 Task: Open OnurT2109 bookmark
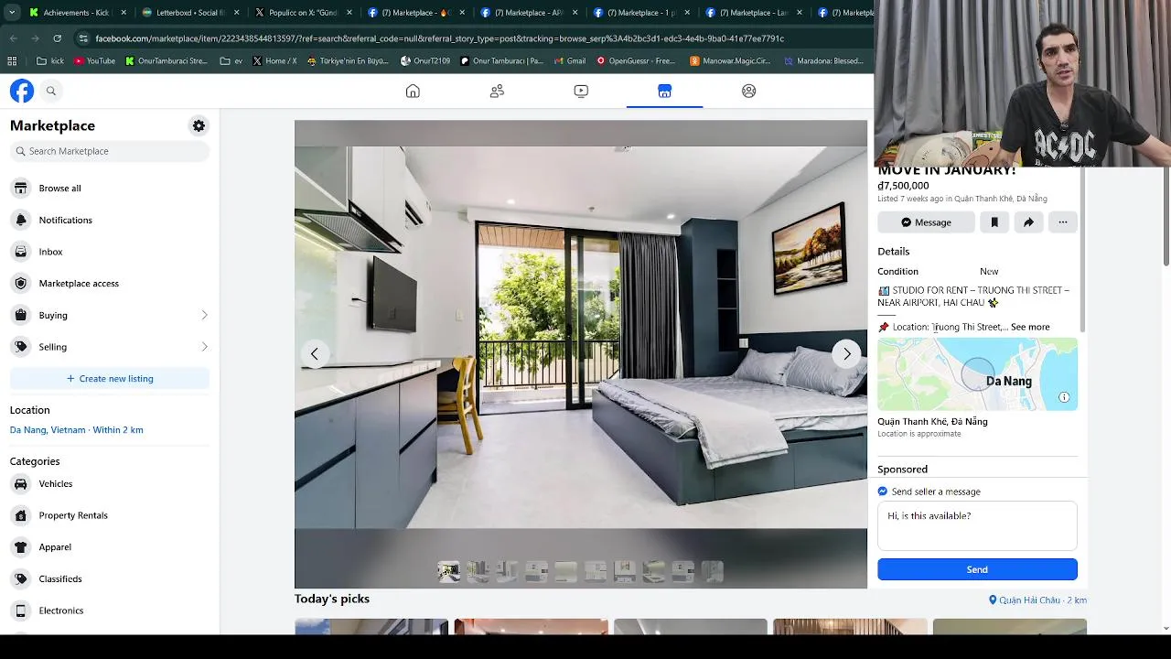[425, 61]
